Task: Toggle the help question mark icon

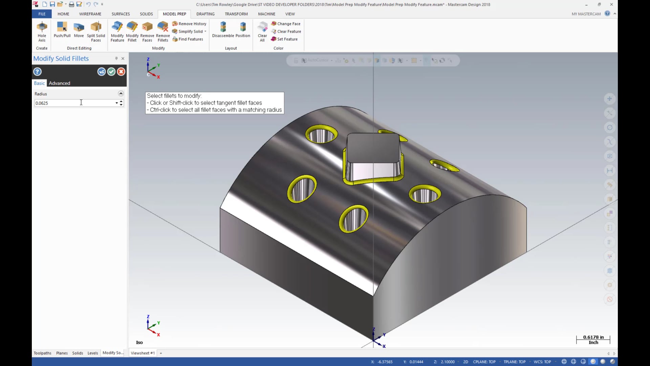Action: click(x=38, y=72)
